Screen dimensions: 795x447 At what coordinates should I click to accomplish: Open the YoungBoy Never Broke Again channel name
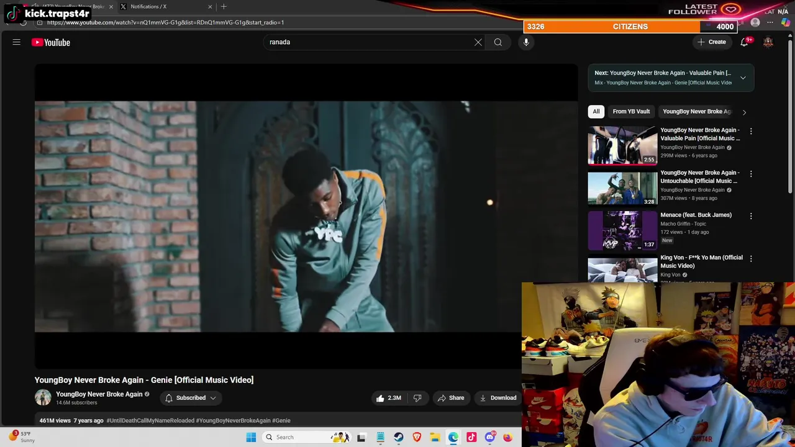point(99,394)
